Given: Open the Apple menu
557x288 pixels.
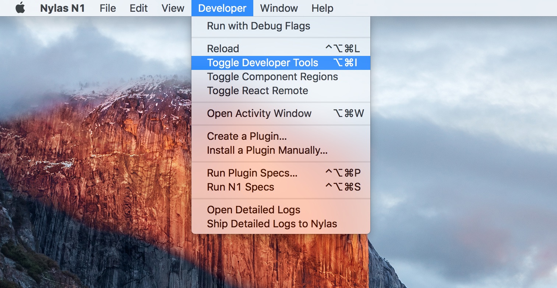Looking at the screenshot, I should [x=20, y=8].
